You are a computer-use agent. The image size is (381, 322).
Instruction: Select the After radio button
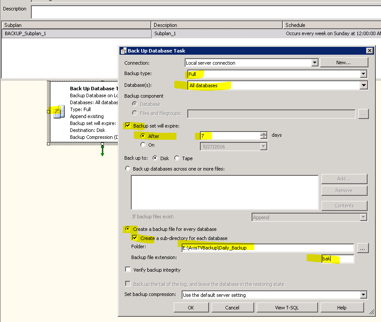pos(143,136)
